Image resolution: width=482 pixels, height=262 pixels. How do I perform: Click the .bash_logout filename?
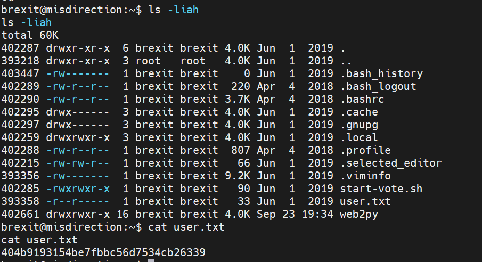click(x=378, y=86)
